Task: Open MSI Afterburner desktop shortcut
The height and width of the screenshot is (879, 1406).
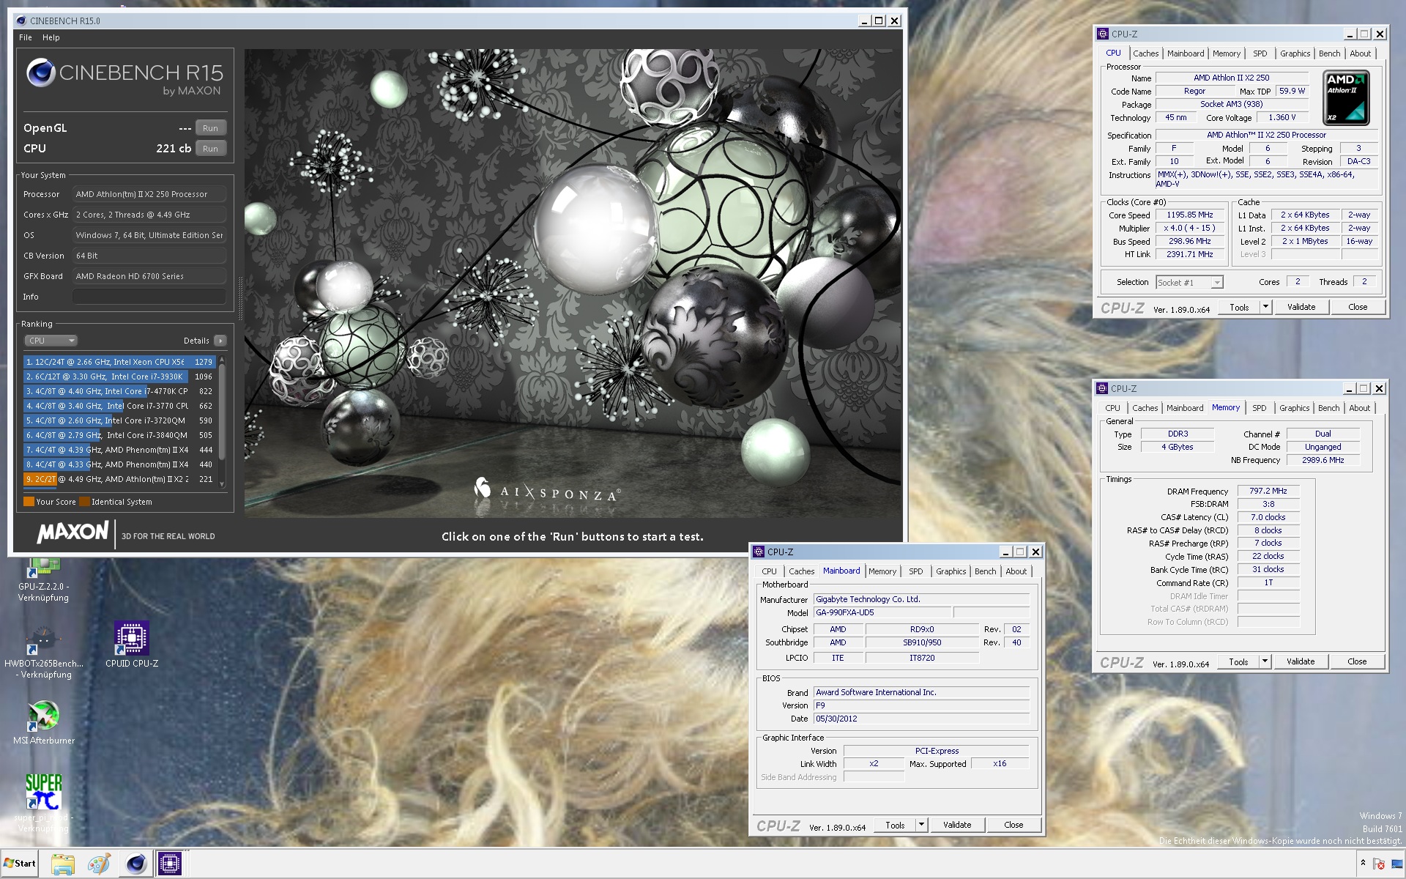Action: pos(44,723)
